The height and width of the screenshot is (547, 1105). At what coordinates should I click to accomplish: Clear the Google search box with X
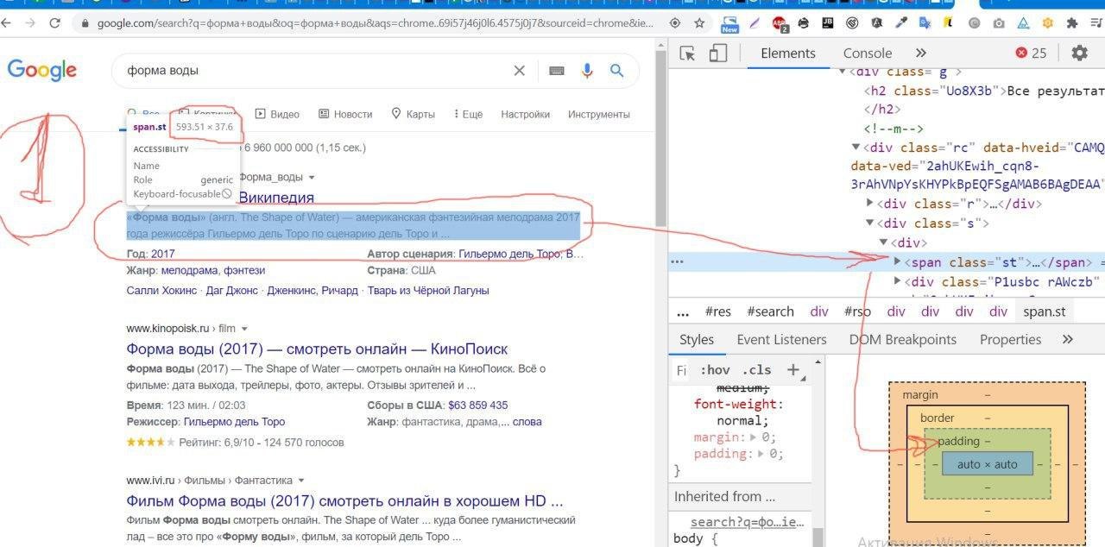[x=519, y=71]
